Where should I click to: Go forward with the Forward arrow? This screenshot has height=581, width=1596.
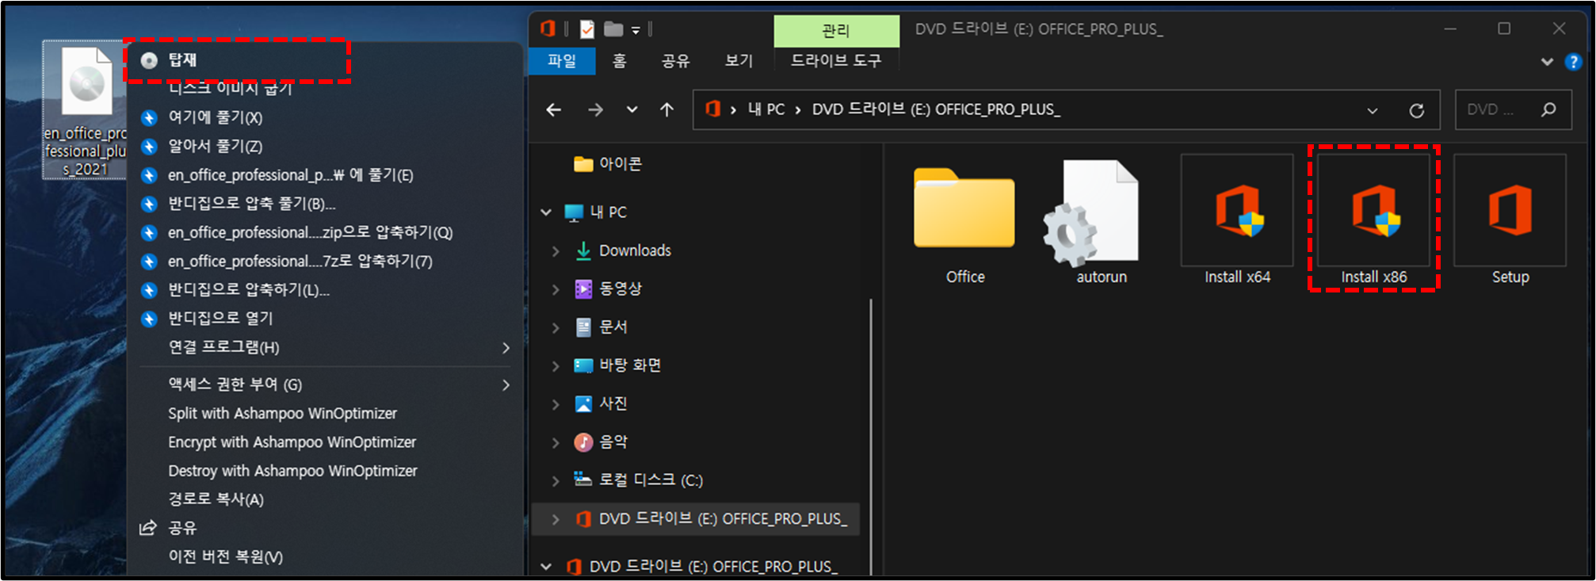[x=595, y=109]
